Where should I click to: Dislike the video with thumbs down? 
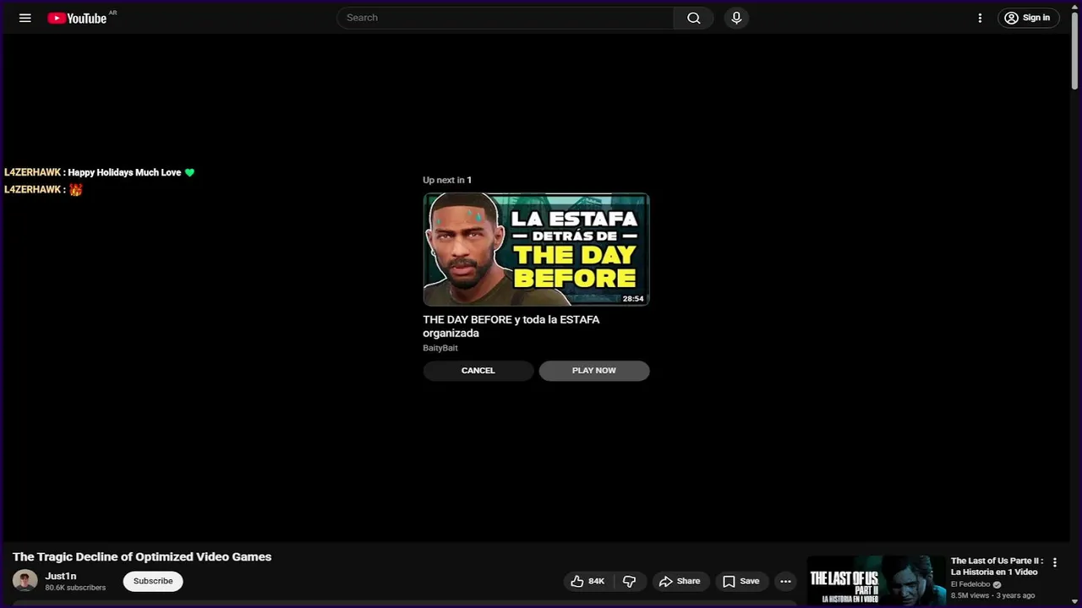coord(630,581)
